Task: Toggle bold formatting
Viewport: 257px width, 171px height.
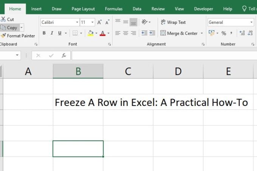Action: (44, 33)
